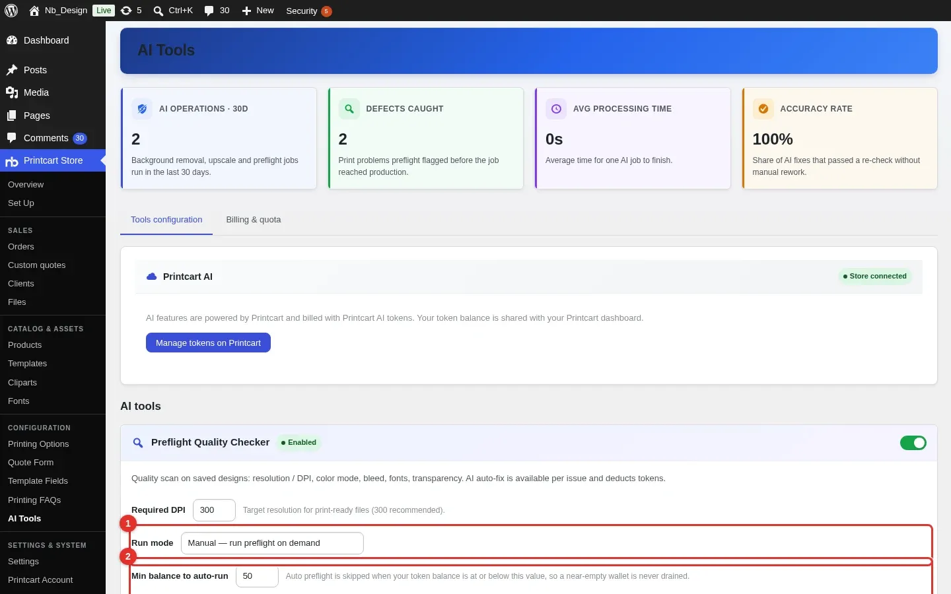951x594 pixels.
Task: Click the AI tools section heading
Action: click(x=141, y=407)
